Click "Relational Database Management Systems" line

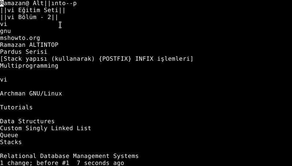point(69,156)
